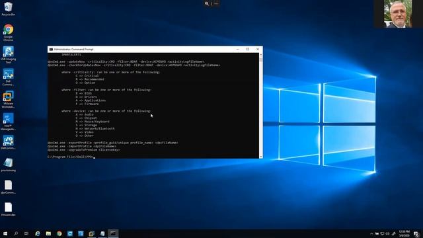Maximize the Command Prompt window
The image size is (423, 238).
coord(248,50)
